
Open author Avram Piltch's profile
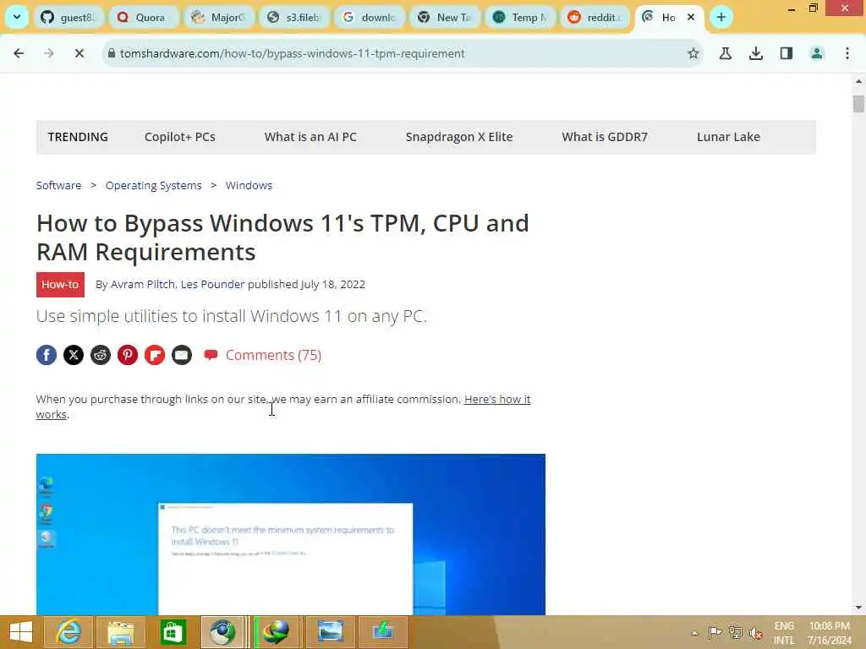142,284
